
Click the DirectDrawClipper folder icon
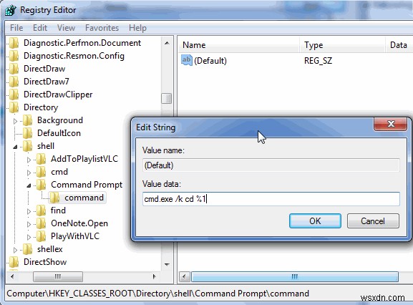(x=14, y=95)
